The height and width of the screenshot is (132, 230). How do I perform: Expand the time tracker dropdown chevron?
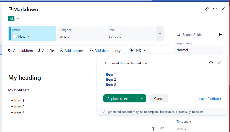[x=145, y=50]
